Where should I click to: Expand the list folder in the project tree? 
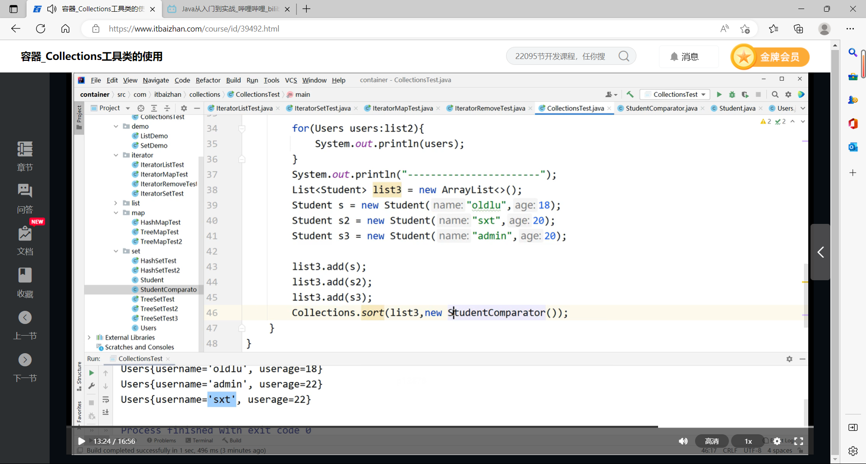point(116,203)
